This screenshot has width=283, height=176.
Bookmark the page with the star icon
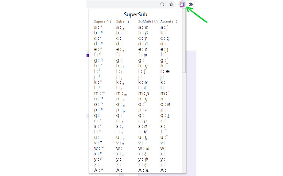(x=171, y=4)
